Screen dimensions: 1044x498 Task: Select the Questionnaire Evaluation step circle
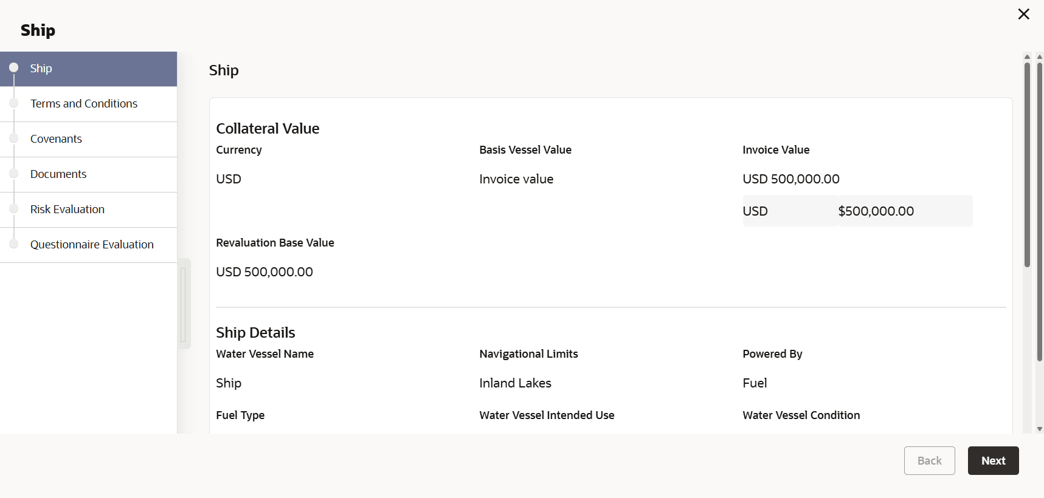click(14, 244)
